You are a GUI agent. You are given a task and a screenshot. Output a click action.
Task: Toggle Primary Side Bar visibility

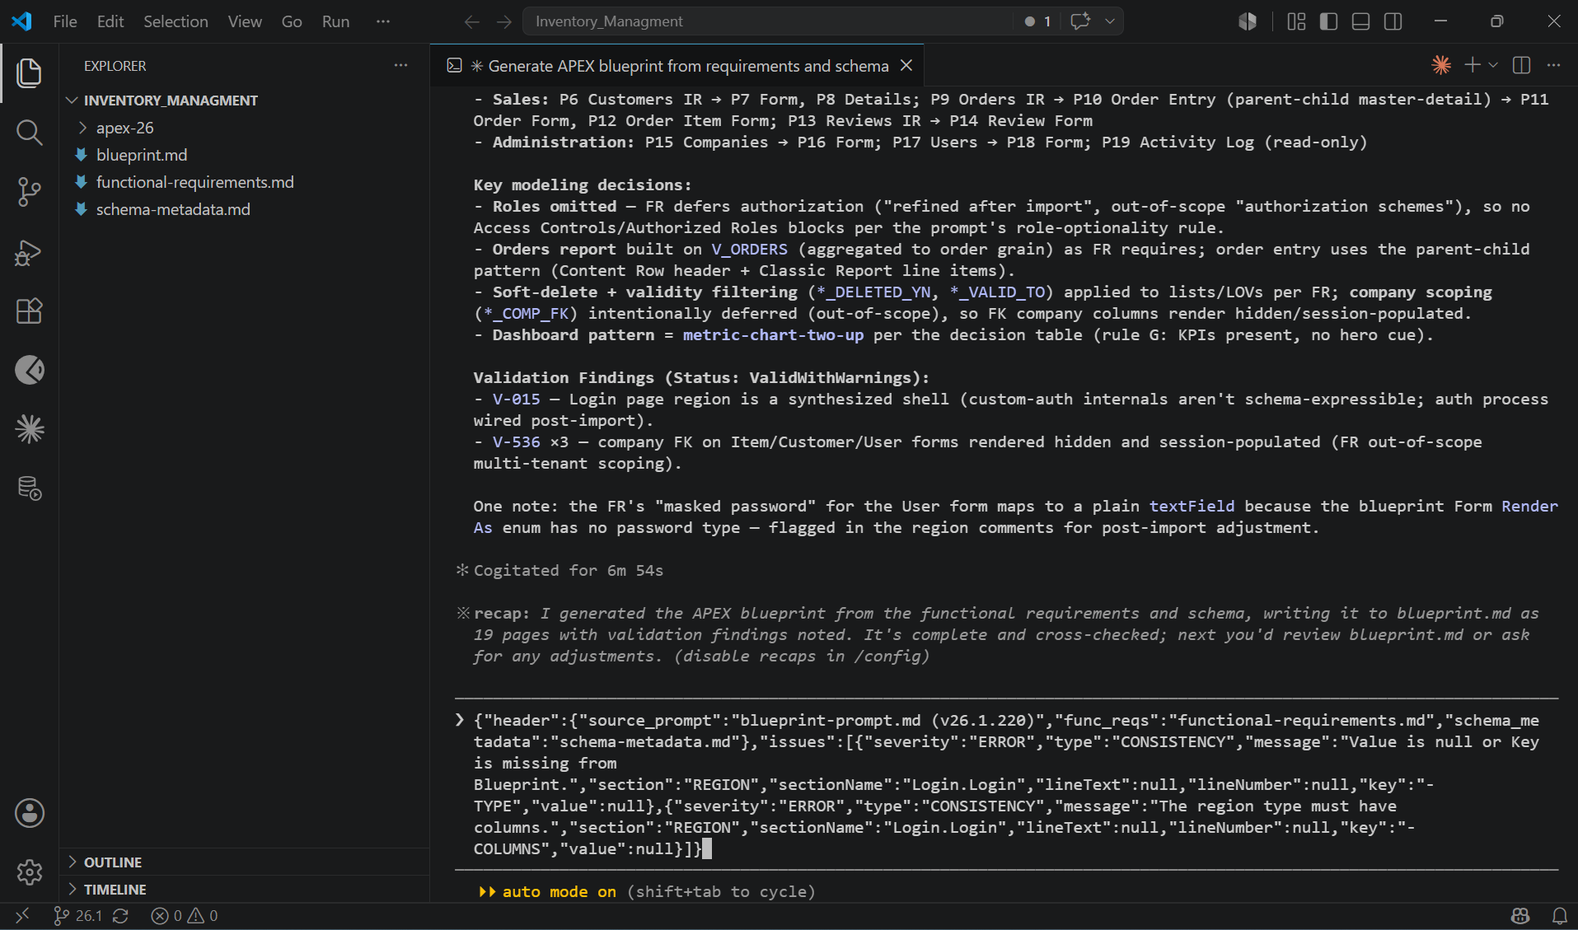click(x=1328, y=21)
